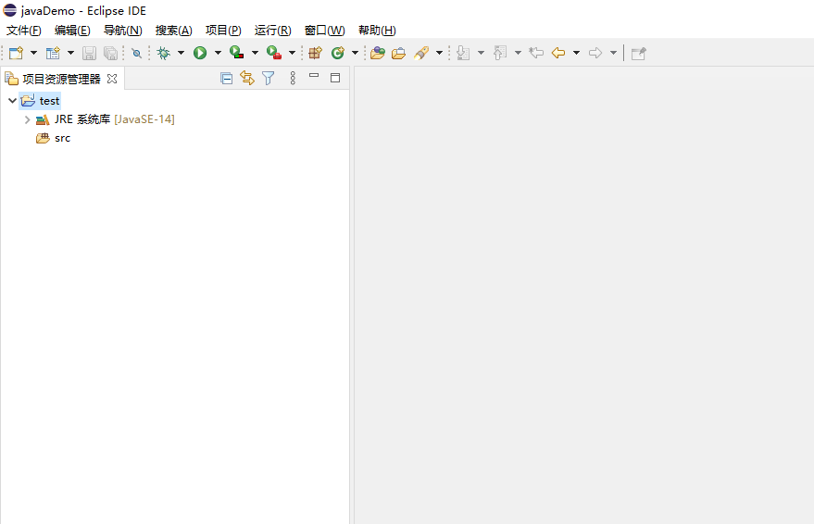
Task: Click the Open Task folder icon
Action: coord(399,53)
